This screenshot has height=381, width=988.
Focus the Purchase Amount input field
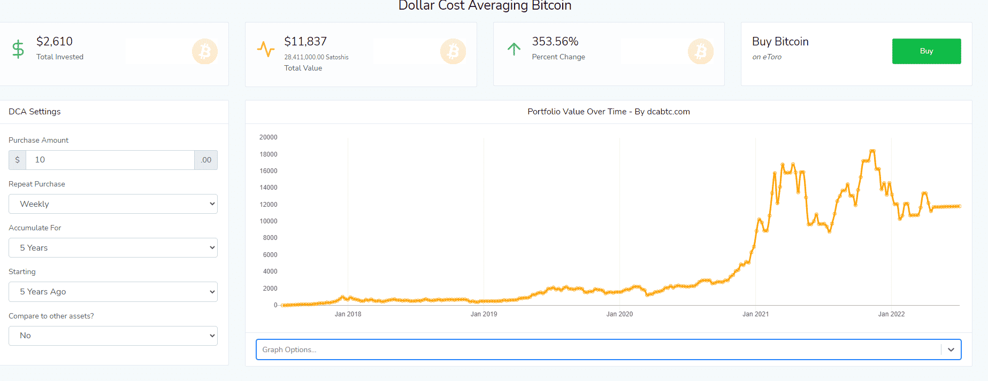110,160
